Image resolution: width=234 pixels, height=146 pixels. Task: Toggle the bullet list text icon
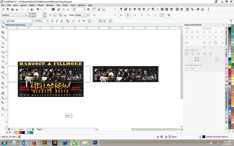(x=79, y=21)
